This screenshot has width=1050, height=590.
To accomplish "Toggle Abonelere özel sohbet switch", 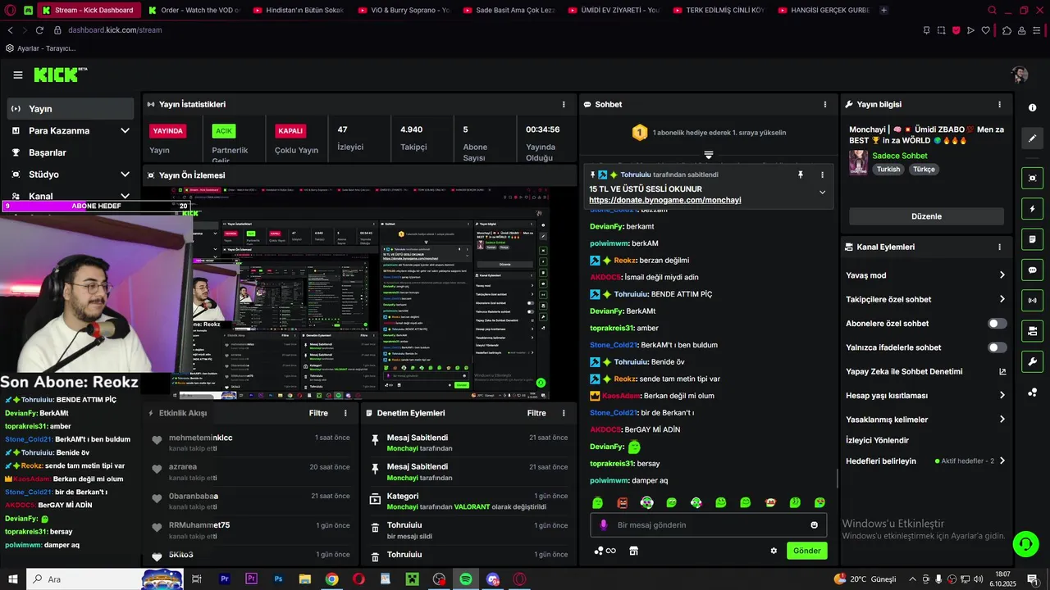I will (997, 324).
